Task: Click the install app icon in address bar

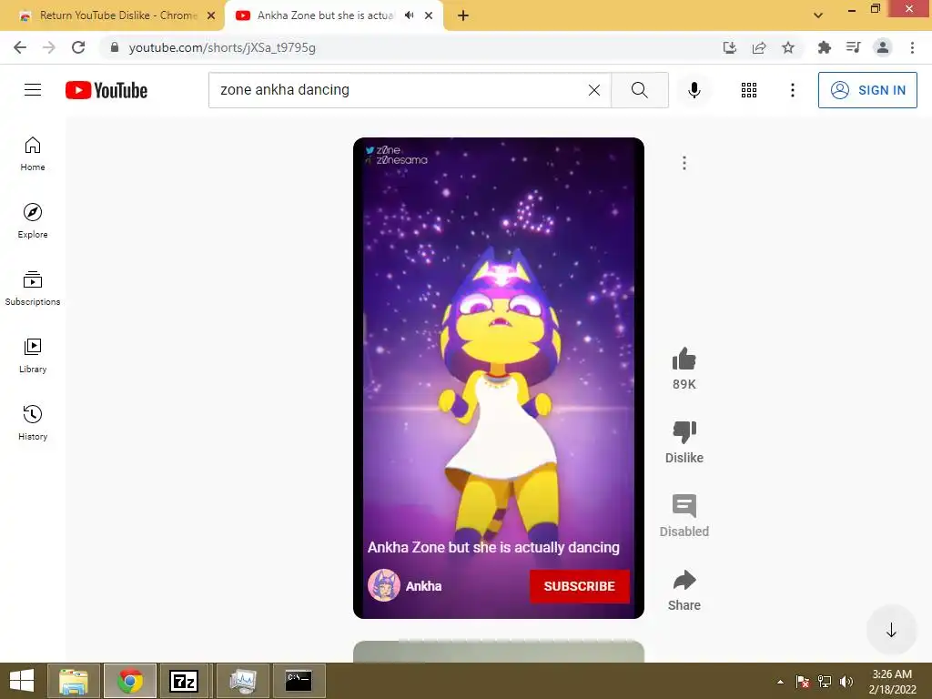Action: click(729, 47)
